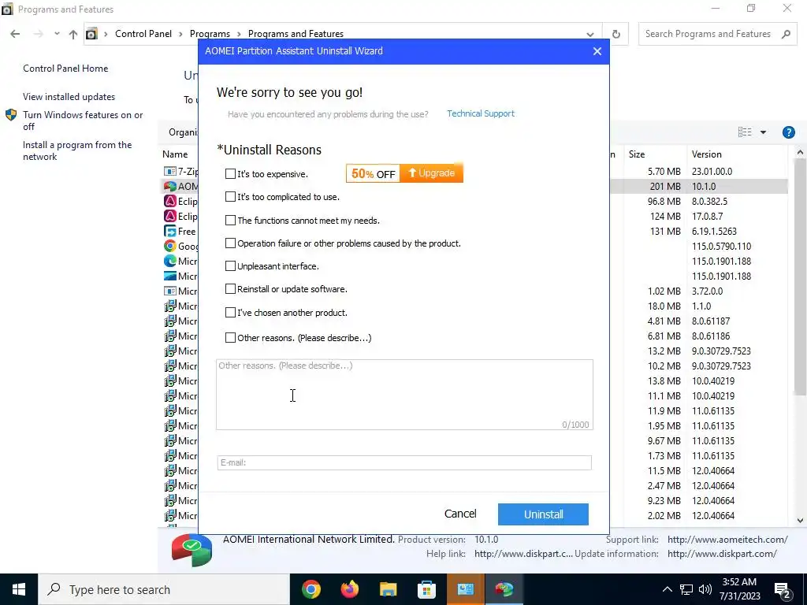Sort the program list by Version column

[x=706, y=154]
